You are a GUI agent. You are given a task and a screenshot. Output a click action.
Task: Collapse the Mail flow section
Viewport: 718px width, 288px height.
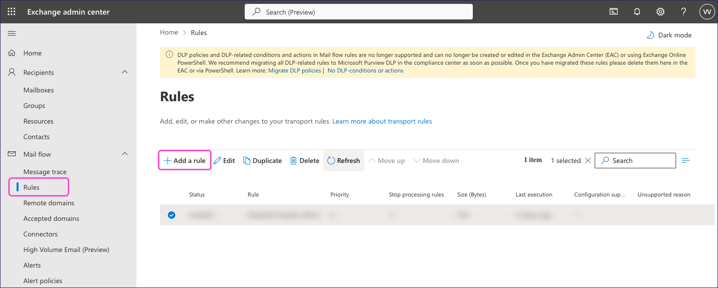125,154
